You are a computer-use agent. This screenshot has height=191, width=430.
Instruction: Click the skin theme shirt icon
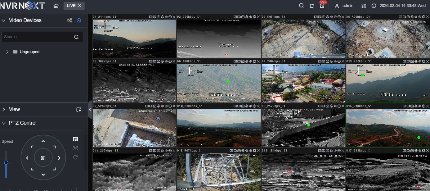(311, 6)
